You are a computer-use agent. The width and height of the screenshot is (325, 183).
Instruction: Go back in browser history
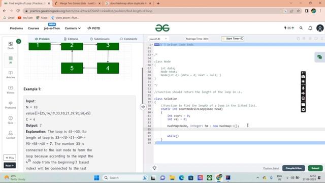coord(5,11)
